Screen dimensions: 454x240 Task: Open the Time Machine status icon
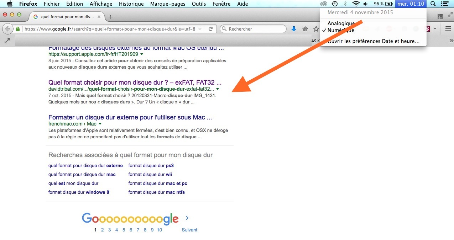tap(334, 4)
